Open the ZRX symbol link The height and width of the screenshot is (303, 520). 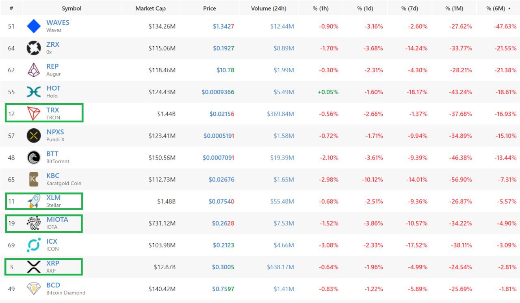coord(53,44)
